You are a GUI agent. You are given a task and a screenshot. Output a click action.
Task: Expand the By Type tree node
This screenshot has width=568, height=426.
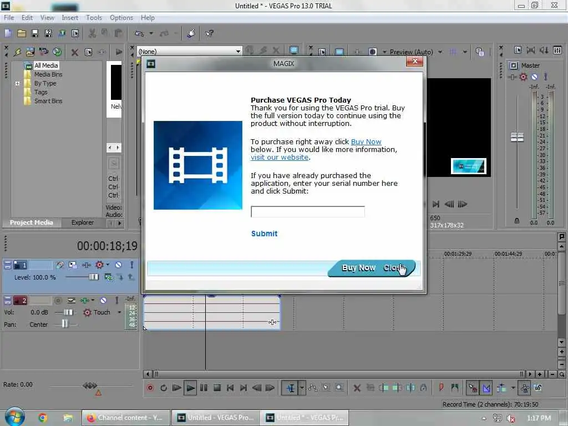click(17, 83)
